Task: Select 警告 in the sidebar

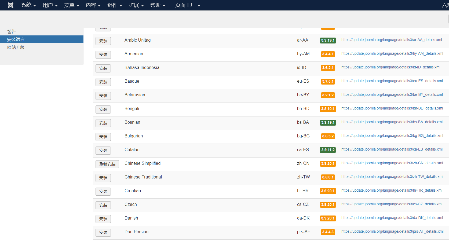Action: 12,32
